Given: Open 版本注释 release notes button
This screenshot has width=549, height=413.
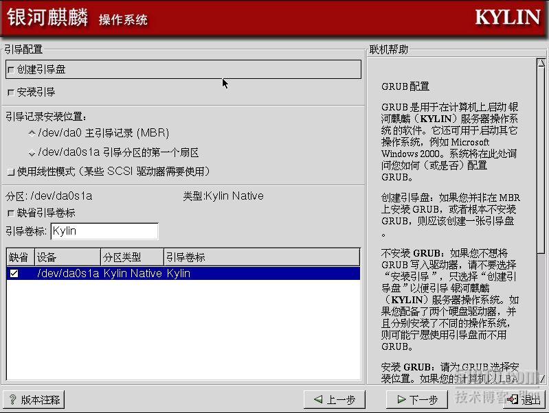Looking at the screenshot, I should pos(34,400).
